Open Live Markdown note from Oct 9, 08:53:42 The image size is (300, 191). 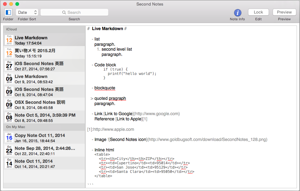click(x=44, y=79)
